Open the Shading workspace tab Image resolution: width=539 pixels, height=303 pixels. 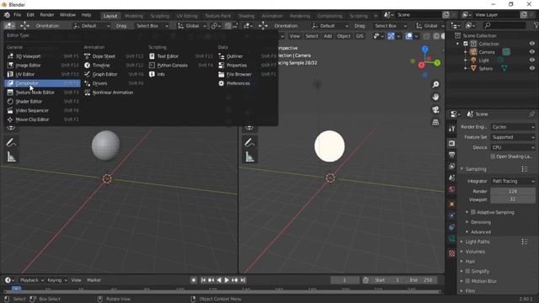tap(246, 16)
